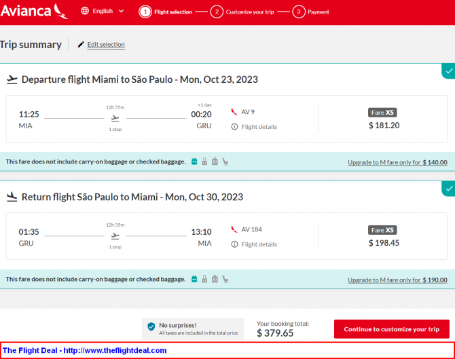The image size is (455, 359).
Task: Click the plane icon under 11h 55m
Action: point(115,118)
